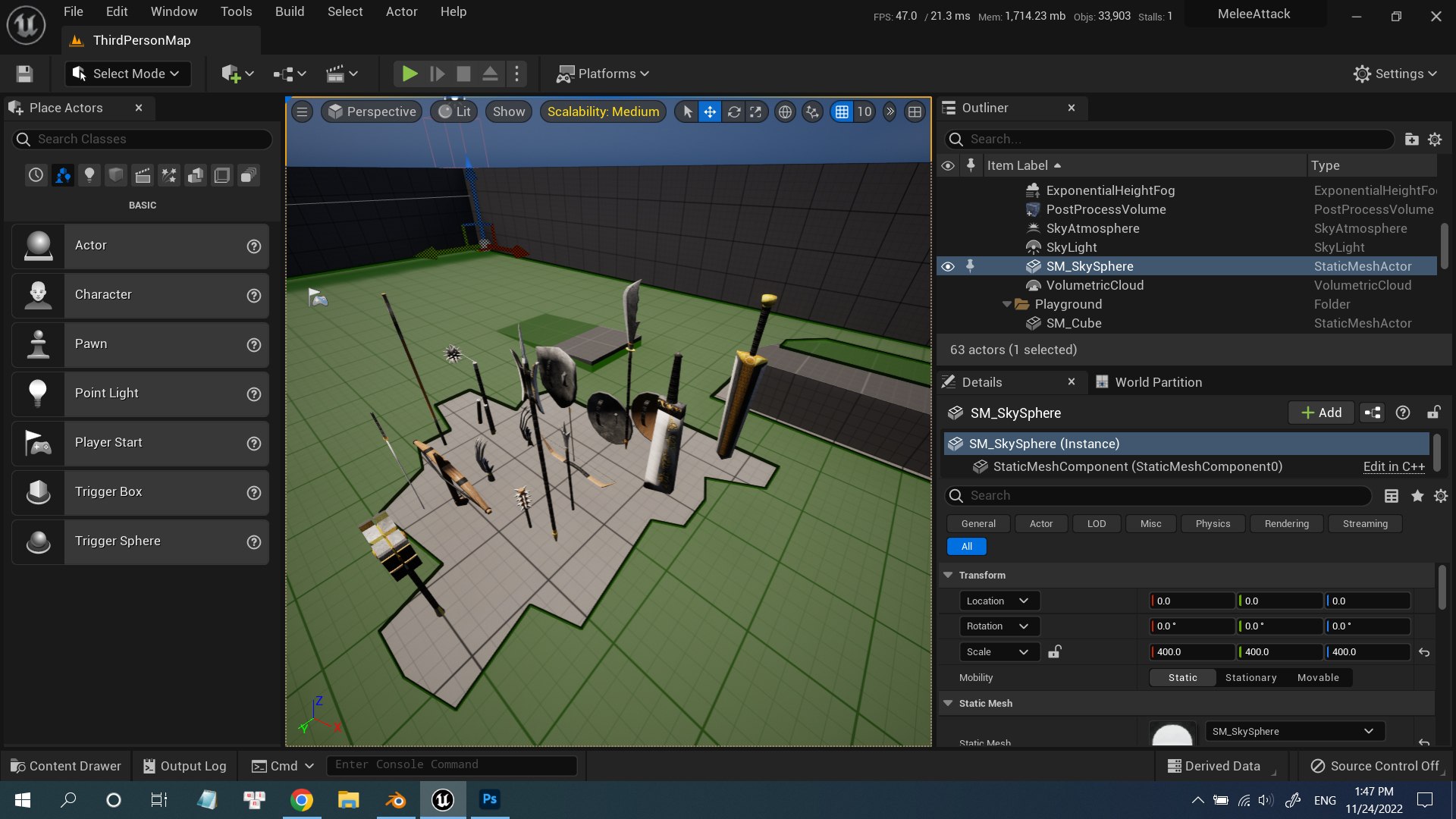
Task: Open the Platforms dropdown
Action: click(x=604, y=74)
